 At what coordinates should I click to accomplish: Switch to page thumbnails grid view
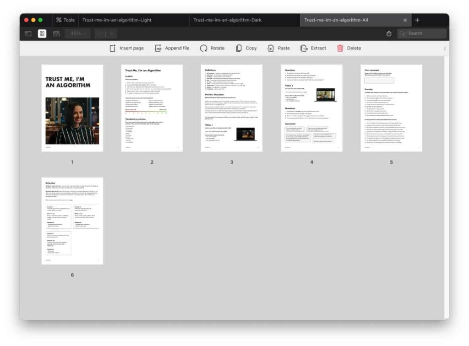click(42, 33)
